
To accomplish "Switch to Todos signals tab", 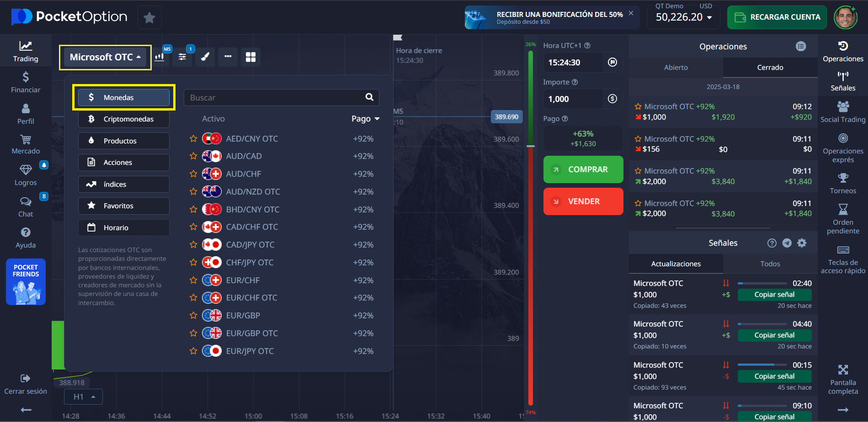I will point(770,264).
